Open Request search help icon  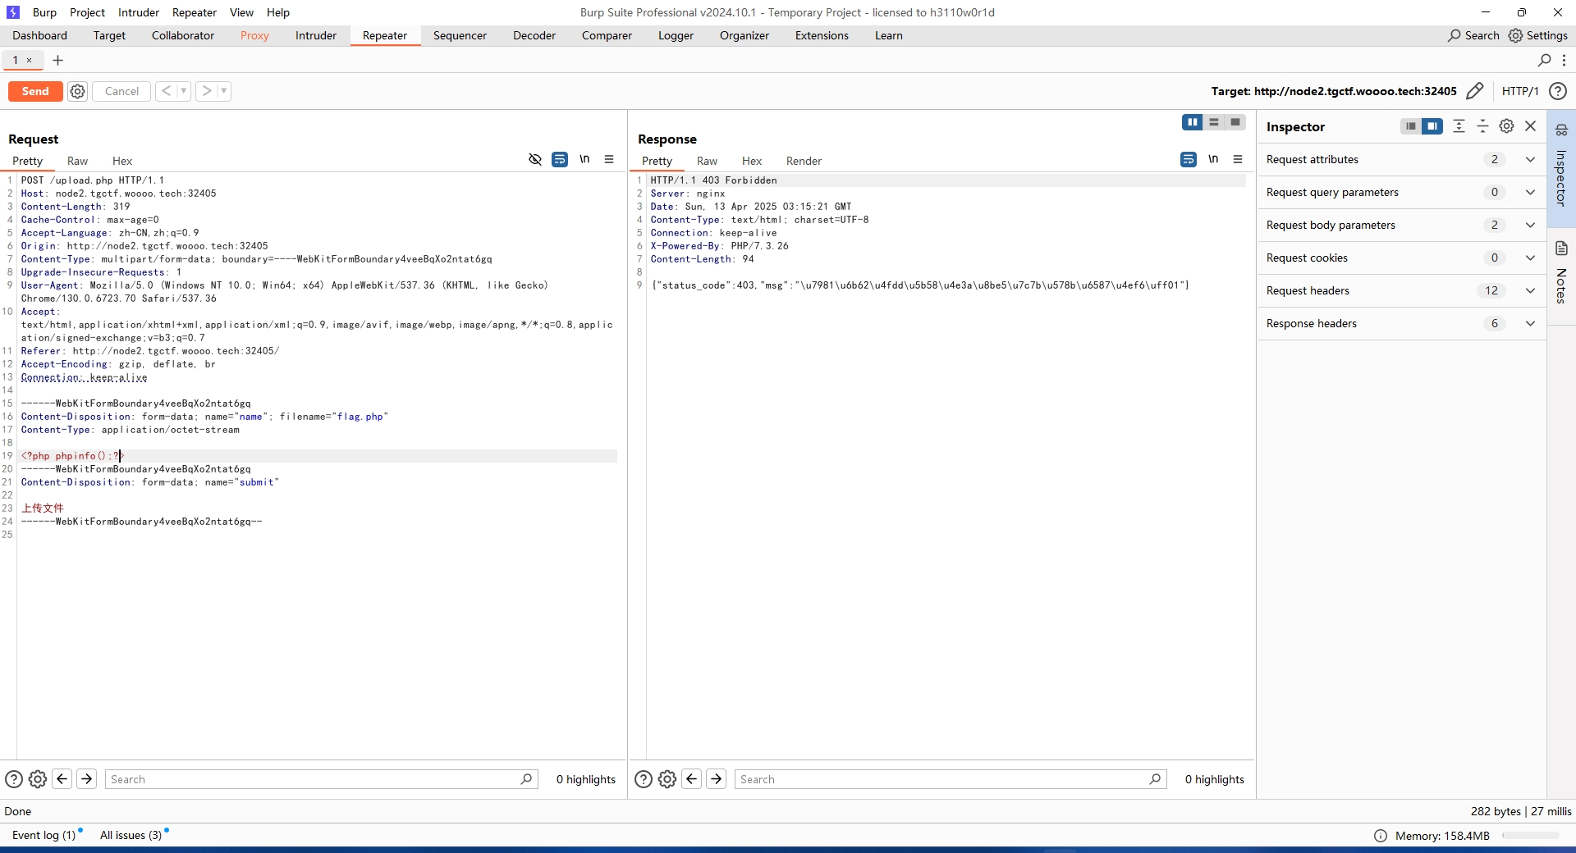14,779
